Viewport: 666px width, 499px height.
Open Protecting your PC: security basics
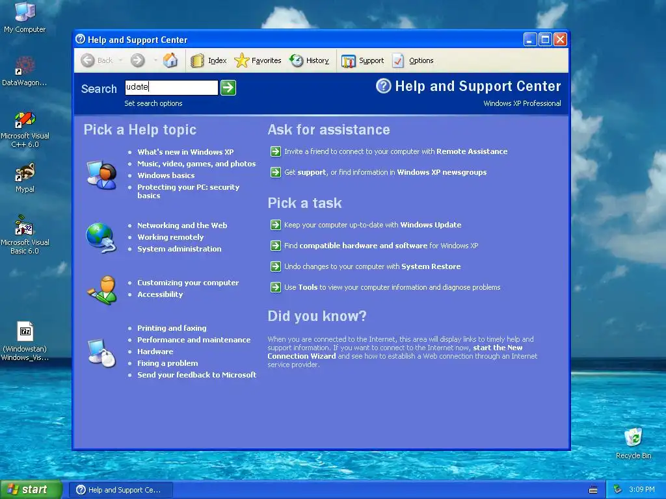click(x=188, y=191)
